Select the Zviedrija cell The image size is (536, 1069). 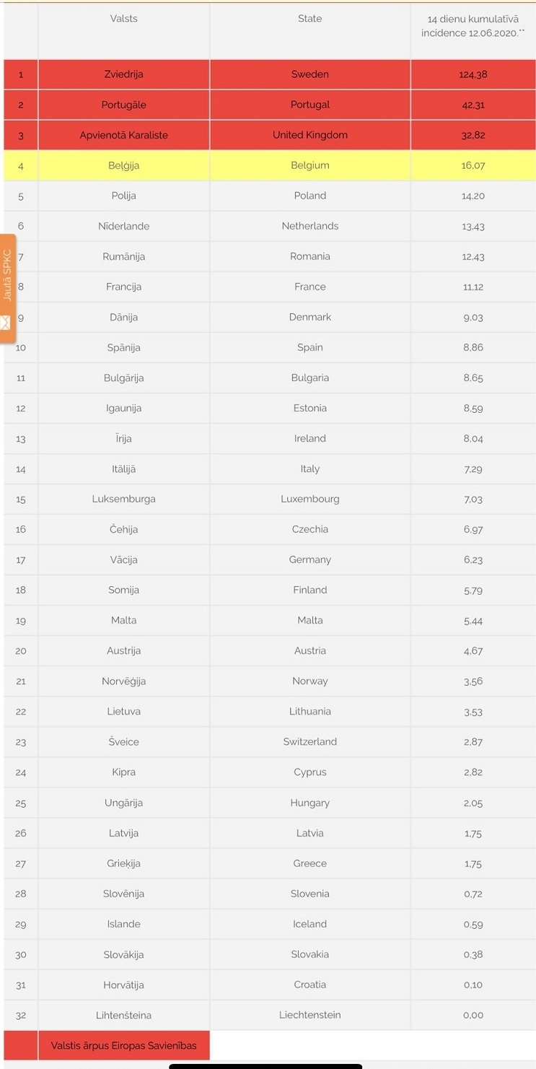point(124,74)
